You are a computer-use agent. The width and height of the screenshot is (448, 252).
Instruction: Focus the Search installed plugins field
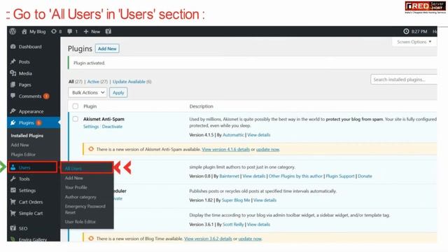[x=404, y=79]
